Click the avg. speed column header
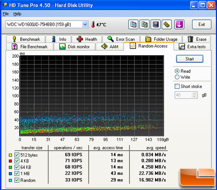Image resolution: width=217 pixels, height=190 pixels. pyautogui.click(x=156, y=148)
